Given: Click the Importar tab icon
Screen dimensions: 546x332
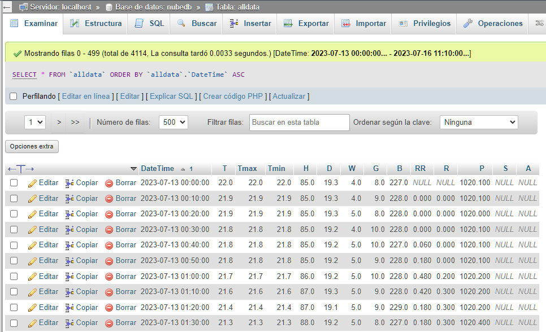Looking at the screenshot, I should coord(346,23).
